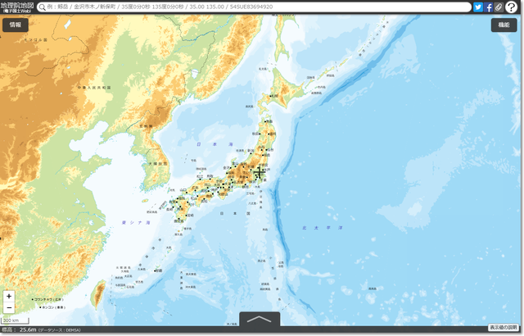
Task: Click the search magnifier icon
Action: tap(42, 7)
